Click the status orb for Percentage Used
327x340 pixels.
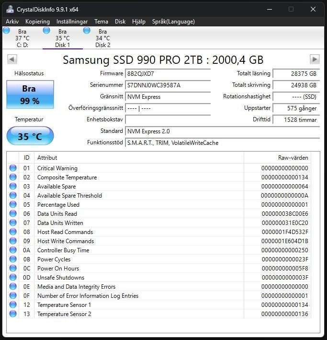13,204
